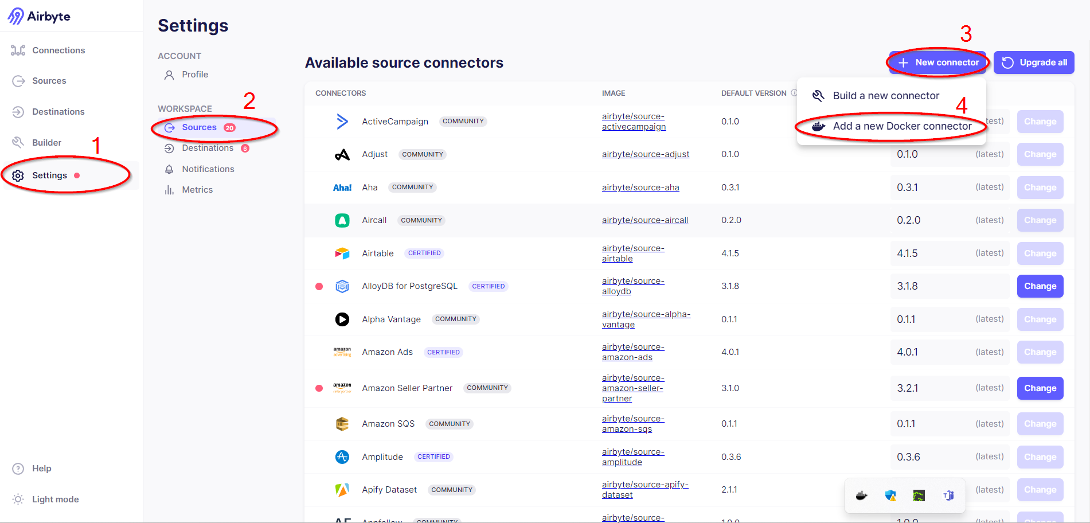This screenshot has width=1090, height=523.
Task: Click the Docker whale icon in system tray
Action: point(861,495)
